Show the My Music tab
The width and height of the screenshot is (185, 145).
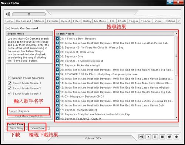click(100, 21)
